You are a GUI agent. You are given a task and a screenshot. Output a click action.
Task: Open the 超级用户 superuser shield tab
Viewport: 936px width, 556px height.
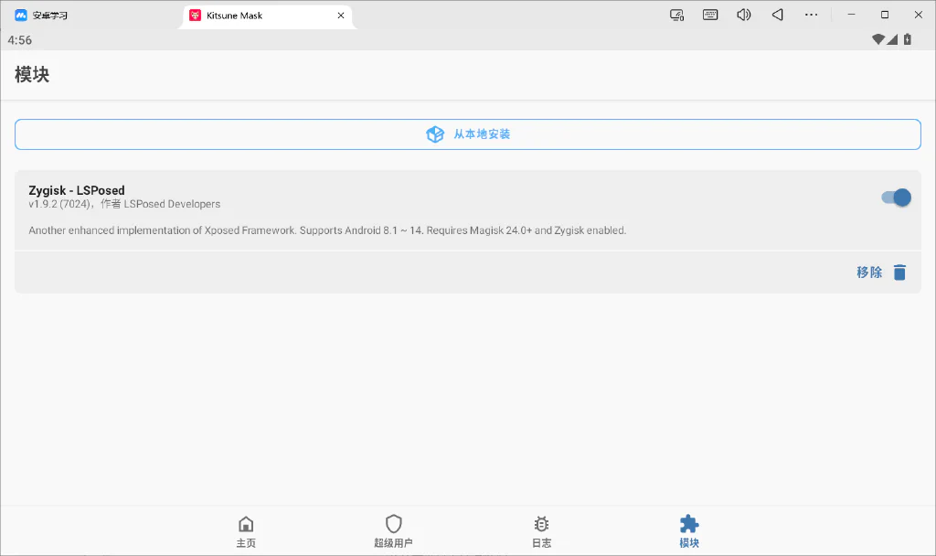393,531
